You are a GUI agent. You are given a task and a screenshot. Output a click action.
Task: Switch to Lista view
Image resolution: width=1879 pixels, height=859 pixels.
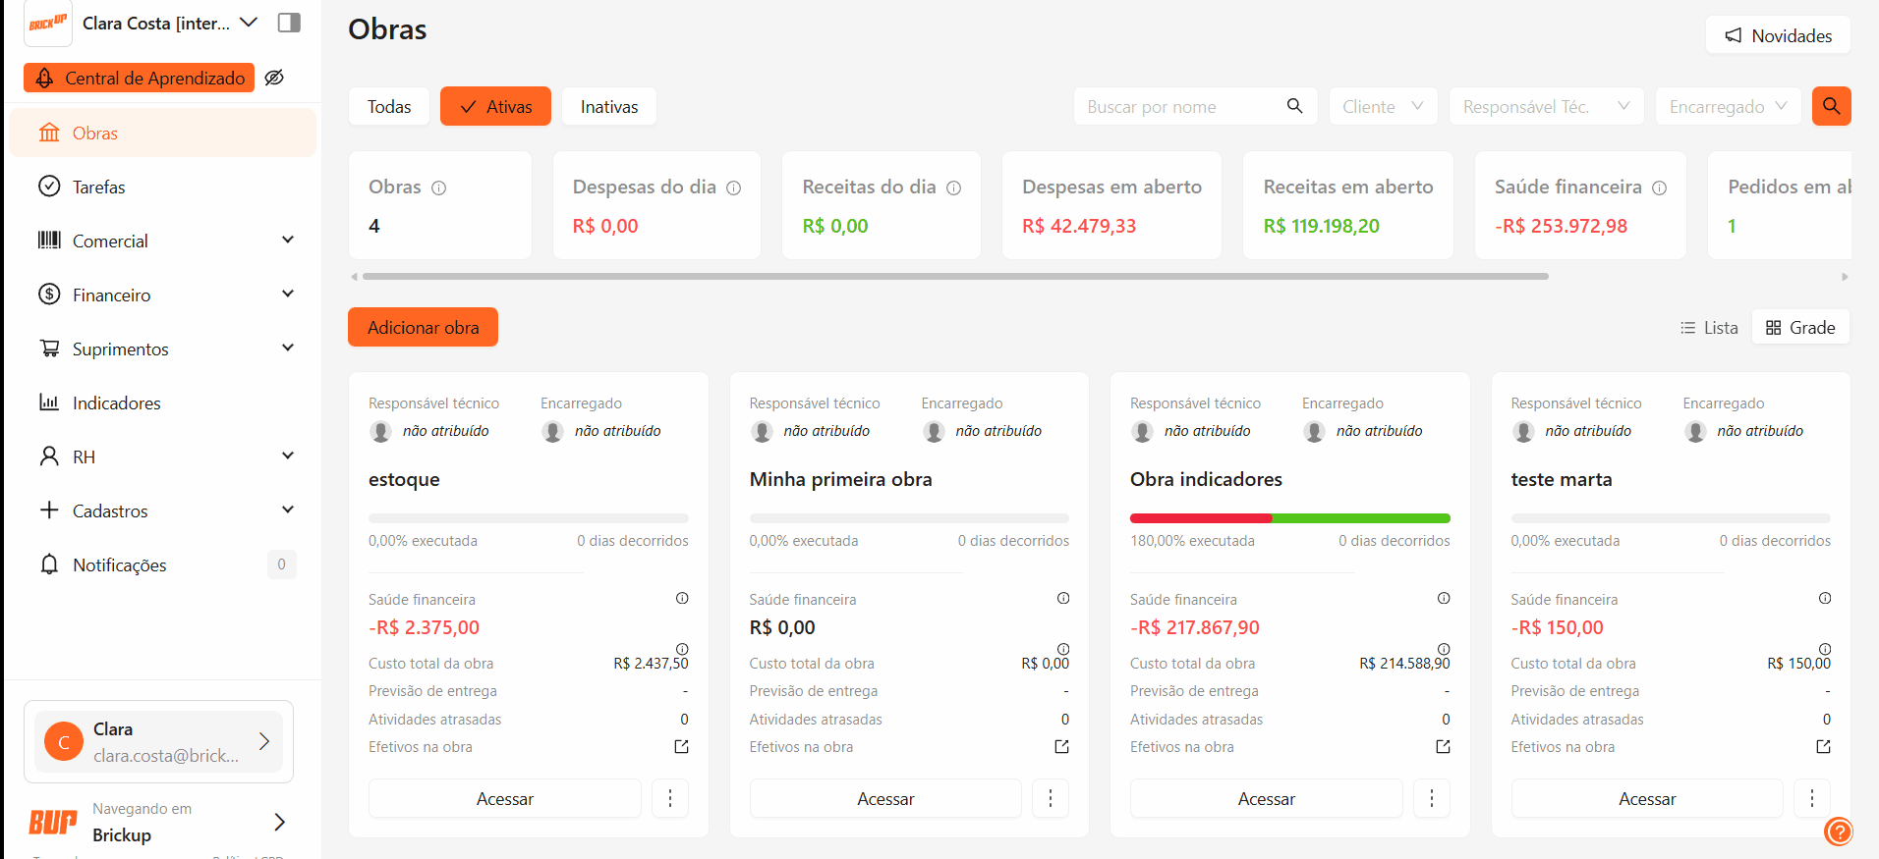[x=1709, y=328]
